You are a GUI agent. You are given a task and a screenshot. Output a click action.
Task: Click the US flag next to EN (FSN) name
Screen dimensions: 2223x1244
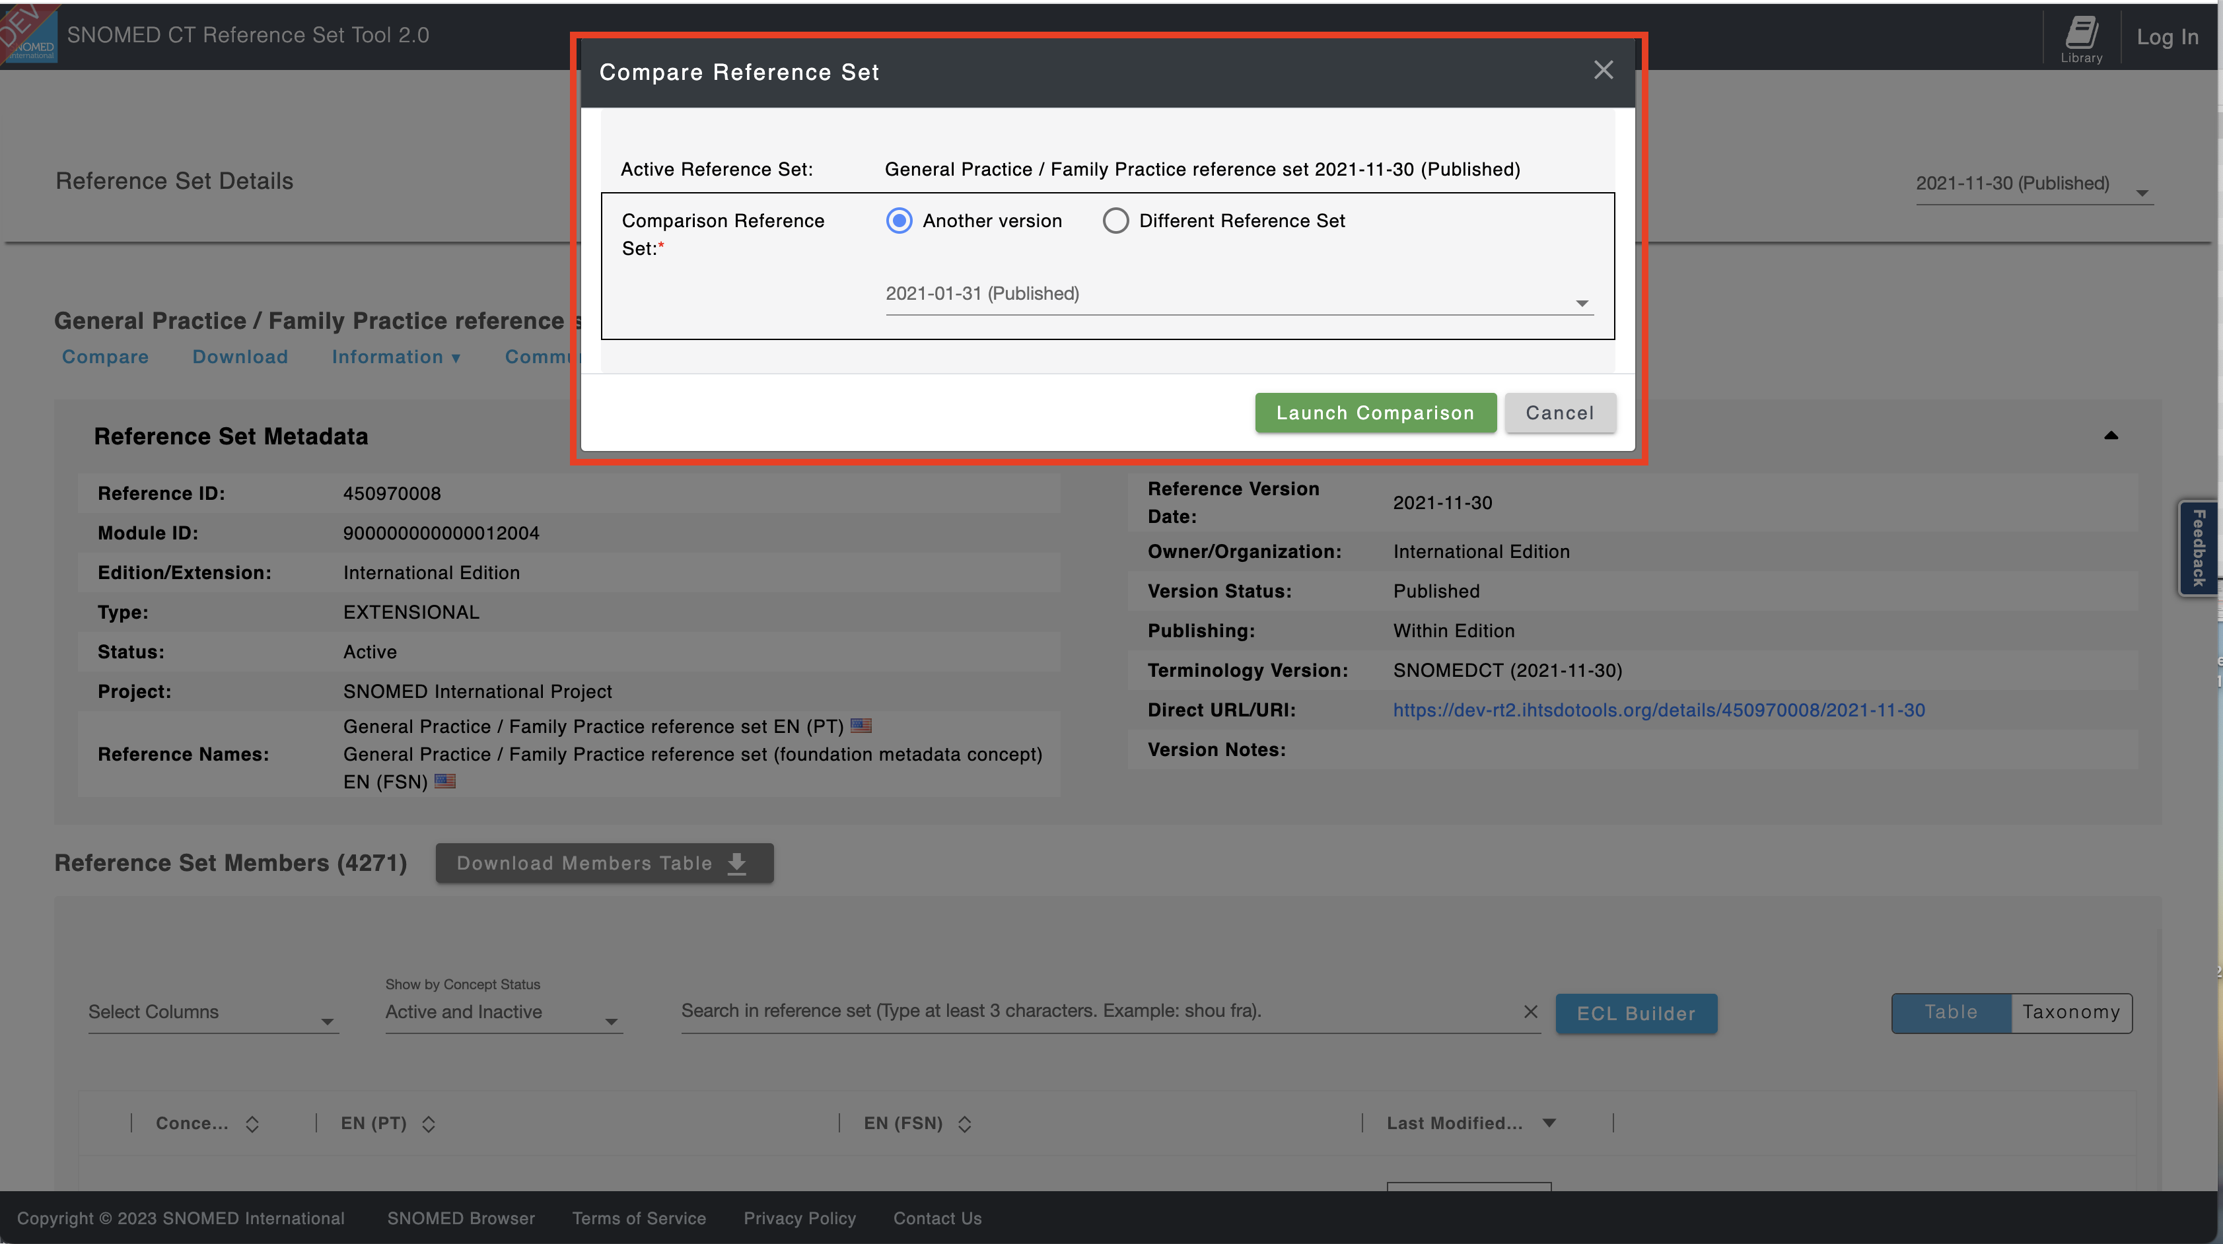coord(444,780)
